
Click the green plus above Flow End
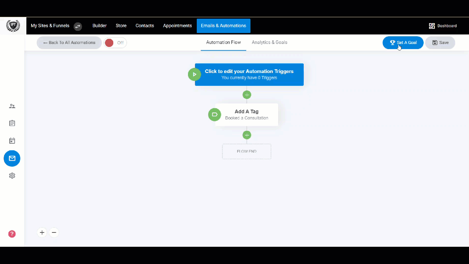247,135
